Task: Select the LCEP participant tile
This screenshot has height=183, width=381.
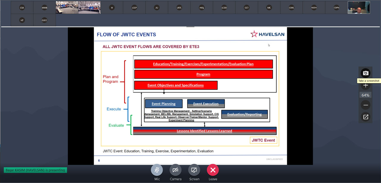Action: [134, 8]
